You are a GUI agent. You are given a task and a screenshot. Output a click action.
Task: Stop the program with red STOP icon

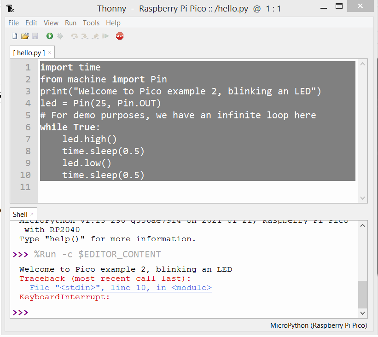coord(120,36)
